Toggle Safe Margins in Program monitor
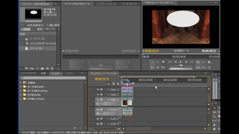The width and height of the screenshot is (239, 134). click(204, 62)
